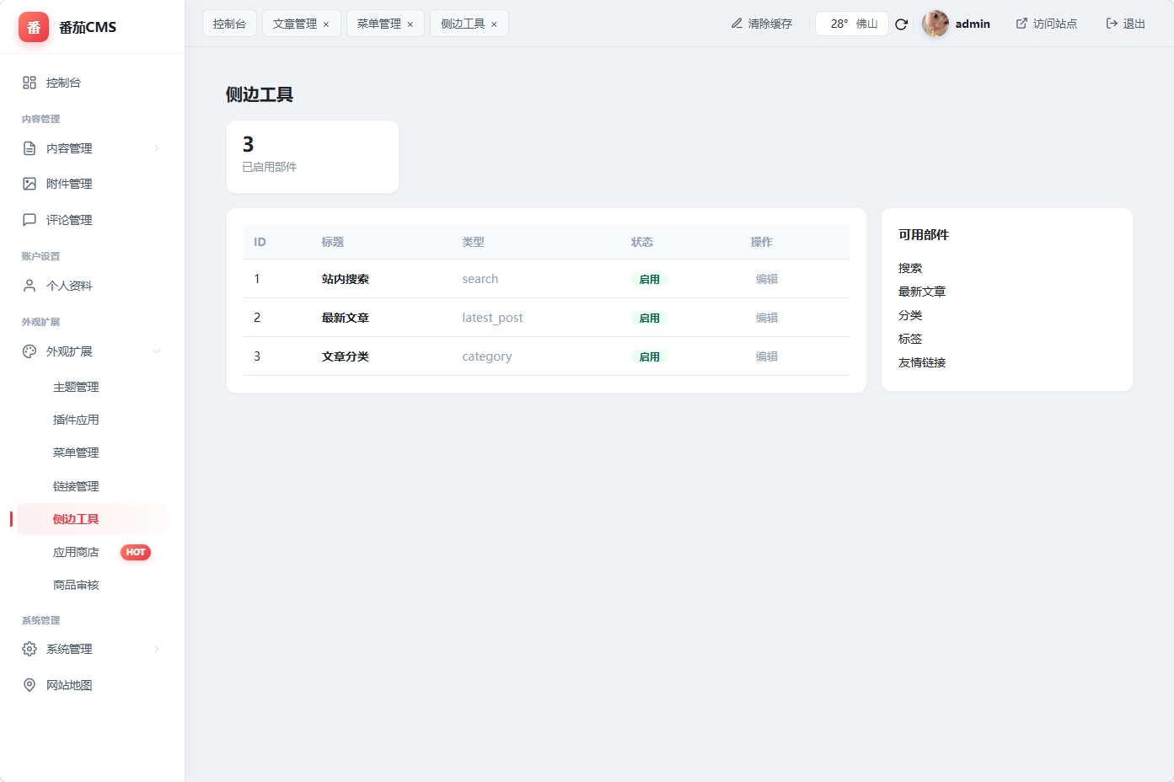Image resolution: width=1174 pixels, height=782 pixels.
Task: Click the 番茄CMS logo icon
Action: [x=34, y=27]
